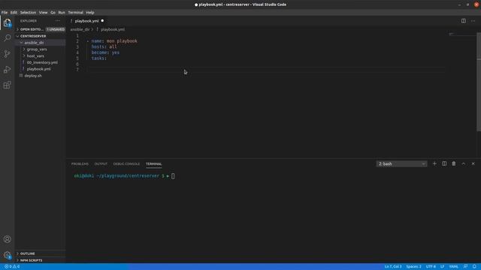Open the View menu

(44, 13)
